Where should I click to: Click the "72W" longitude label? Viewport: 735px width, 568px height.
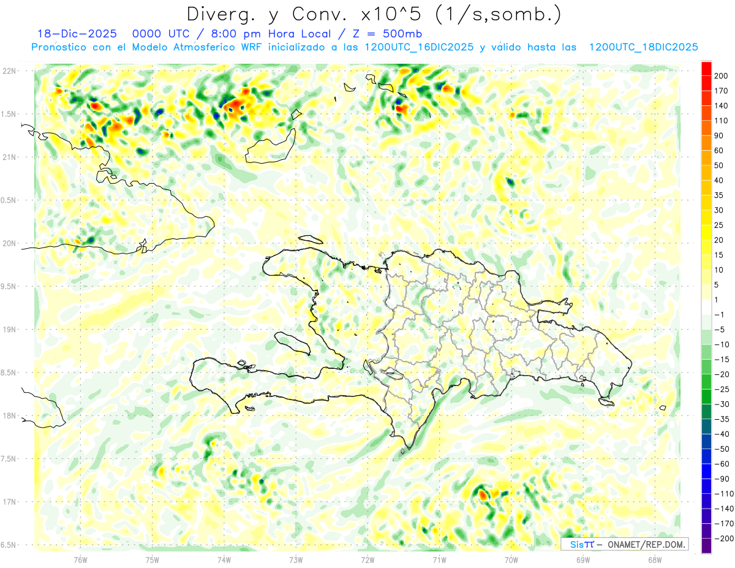click(x=367, y=559)
